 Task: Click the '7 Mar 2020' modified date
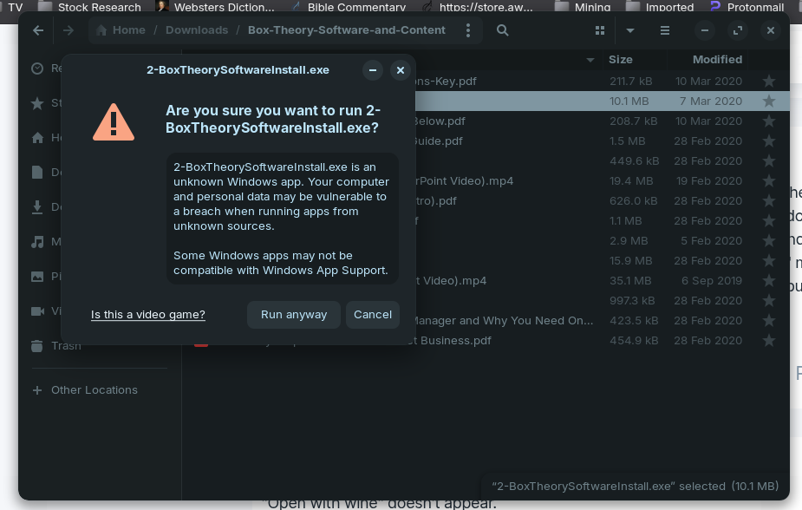[710, 101]
